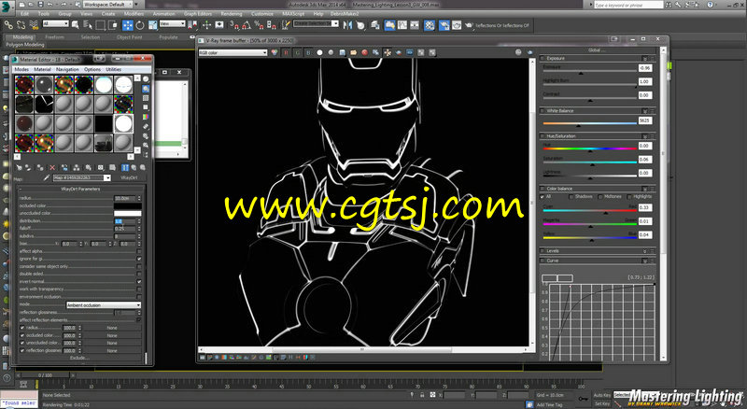
Task: Click the None map button for reflection glossiness
Action: [112, 351]
